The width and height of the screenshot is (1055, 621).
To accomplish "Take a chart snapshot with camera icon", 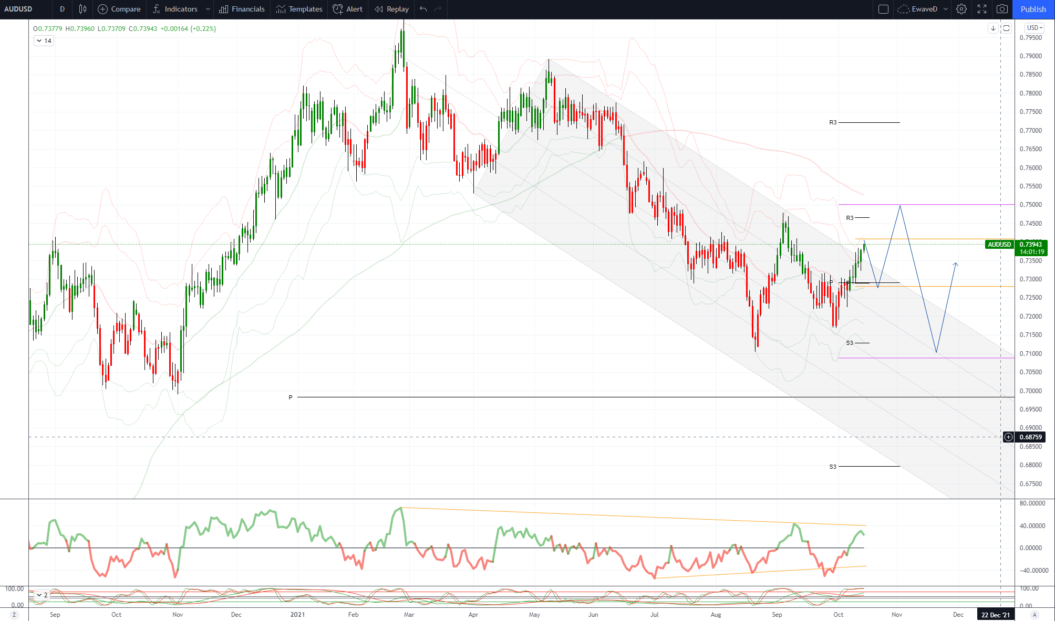I will [x=1002, y=9].
